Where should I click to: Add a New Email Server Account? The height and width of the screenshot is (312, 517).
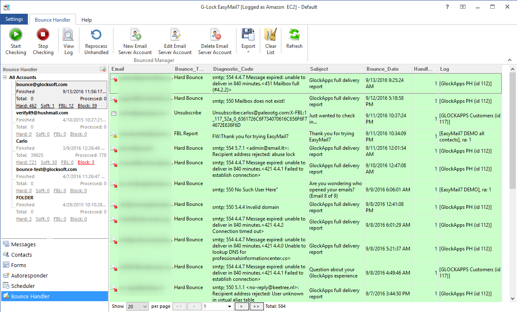point(135,42)
